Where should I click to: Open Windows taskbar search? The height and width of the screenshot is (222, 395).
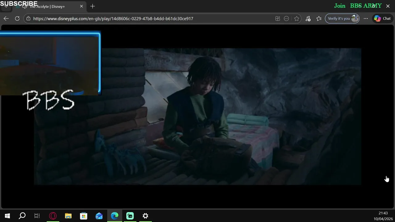(x=22, y=216)
